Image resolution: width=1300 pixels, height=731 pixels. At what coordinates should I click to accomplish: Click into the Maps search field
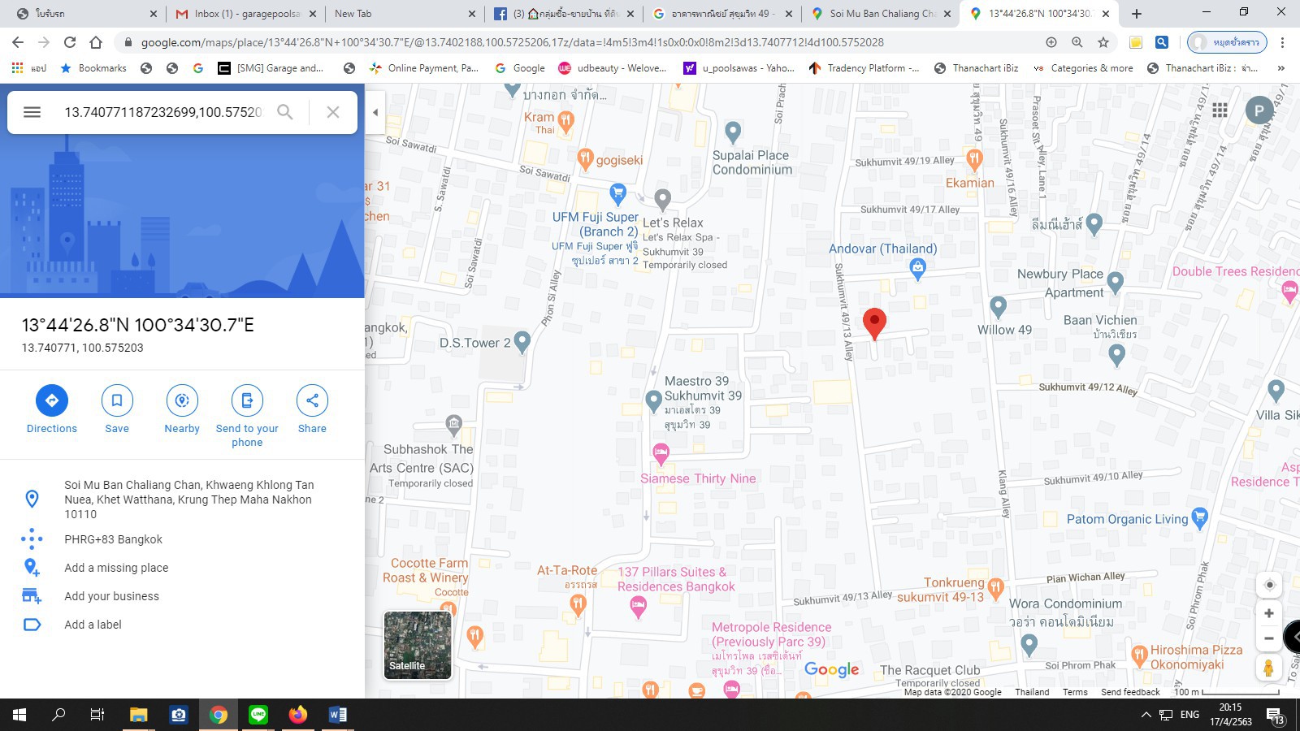coord(162,112)
